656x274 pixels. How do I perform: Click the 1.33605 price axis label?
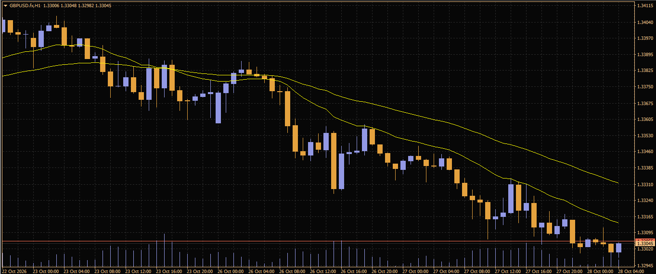644,119
